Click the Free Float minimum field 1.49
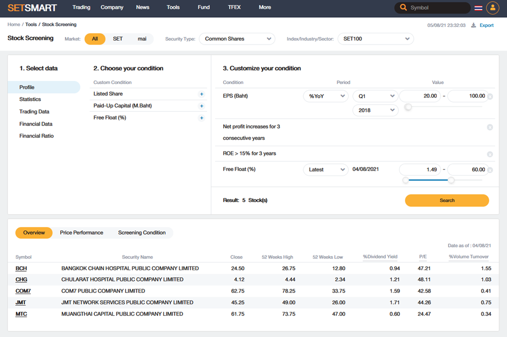Viewport: 507px width, 337px height. coord(420,170)
